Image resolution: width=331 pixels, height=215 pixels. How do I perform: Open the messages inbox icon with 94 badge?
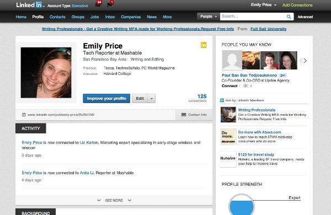pyautogui.click(x=98, y=4)
